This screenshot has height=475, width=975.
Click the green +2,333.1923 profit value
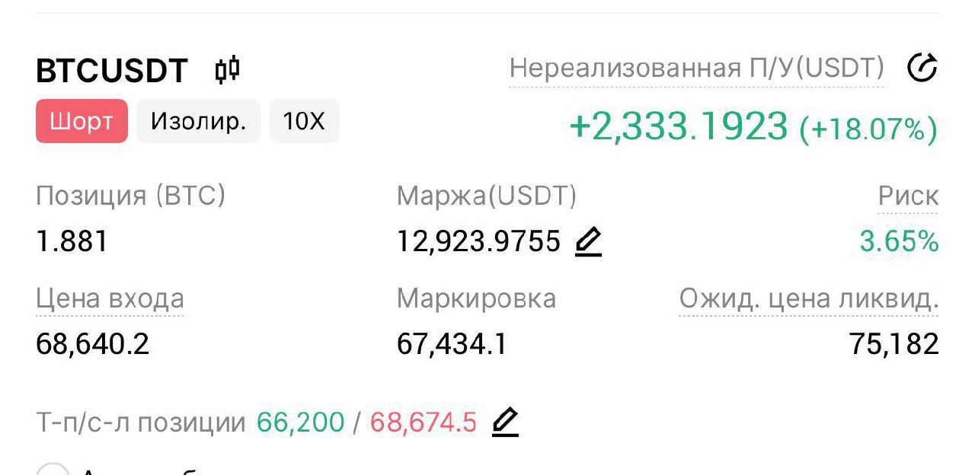coord(678,126)
